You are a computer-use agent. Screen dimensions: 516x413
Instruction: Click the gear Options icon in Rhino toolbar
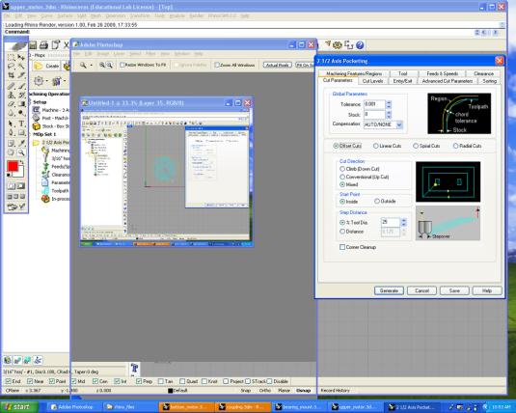338,44
